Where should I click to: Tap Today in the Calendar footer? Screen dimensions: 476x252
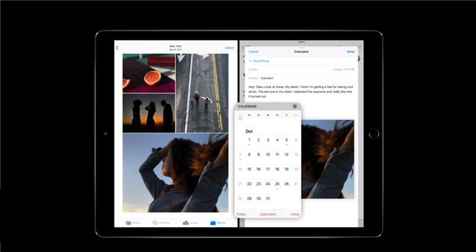[241, 214]
